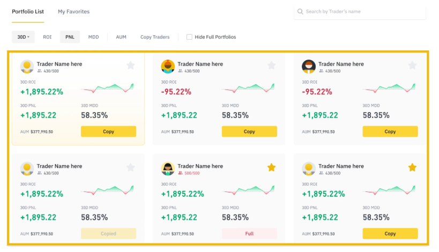Unfavorite the bottom-right trader's gold star
The image size is (439, 252).
tap(412, 168)
